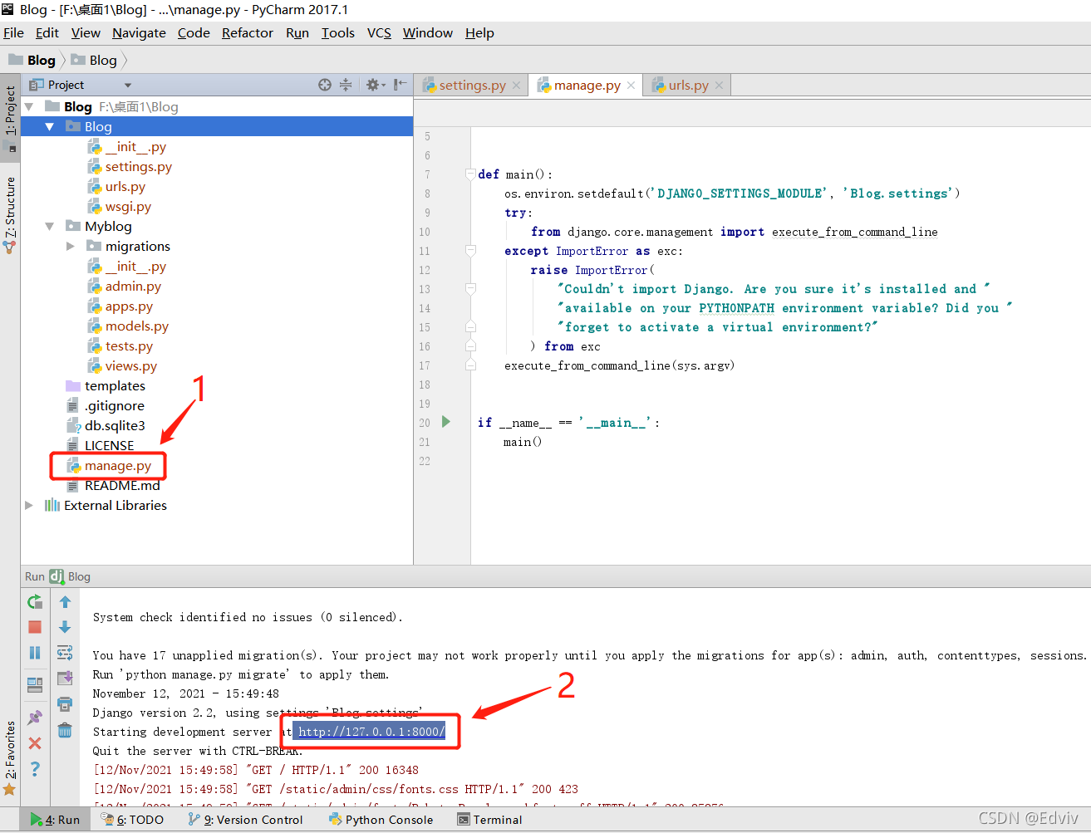This screenshot has height=833, width=1091.
Task: Toggle the 6: TODO tool window button
Action: [x=133, y=820]
